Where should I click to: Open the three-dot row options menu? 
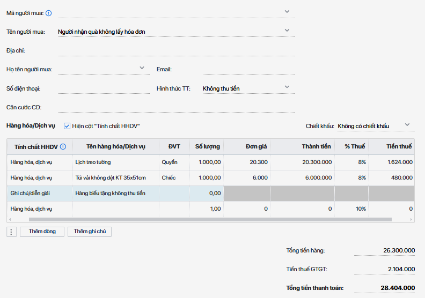(11, 232)
